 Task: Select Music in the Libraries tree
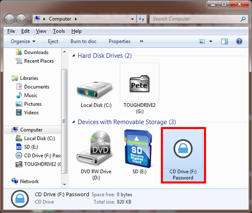click(x=31, y=96)
